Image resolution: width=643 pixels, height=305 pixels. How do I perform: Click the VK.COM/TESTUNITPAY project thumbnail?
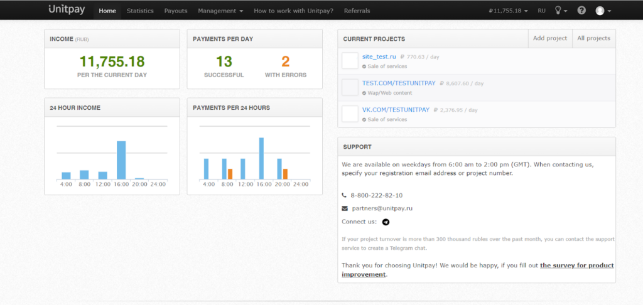click(350, 114)
